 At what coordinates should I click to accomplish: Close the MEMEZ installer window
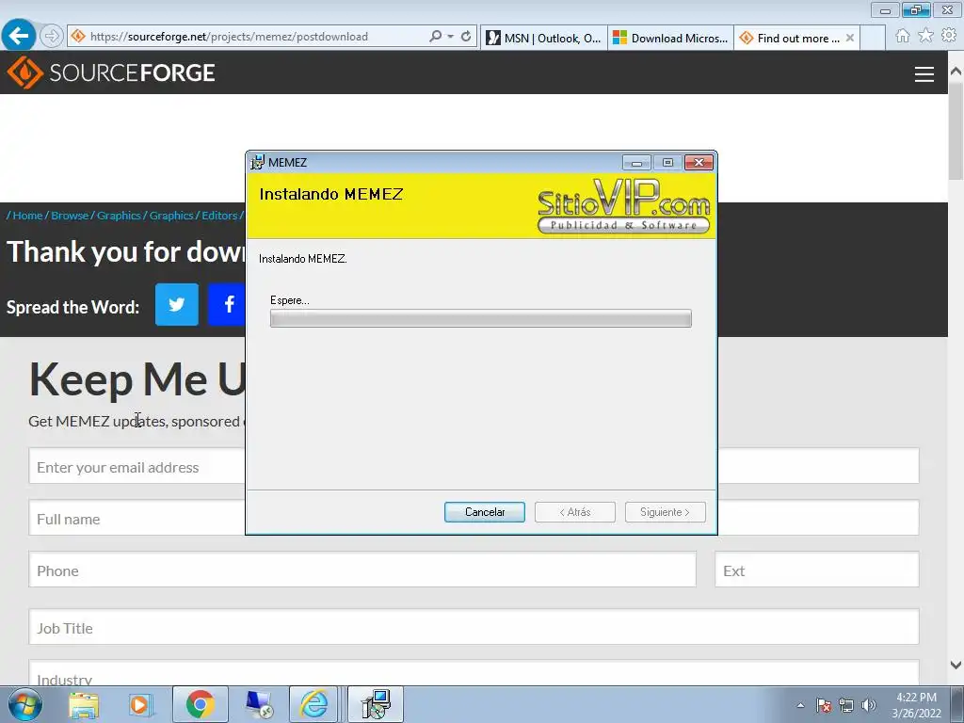click(699, 162)
